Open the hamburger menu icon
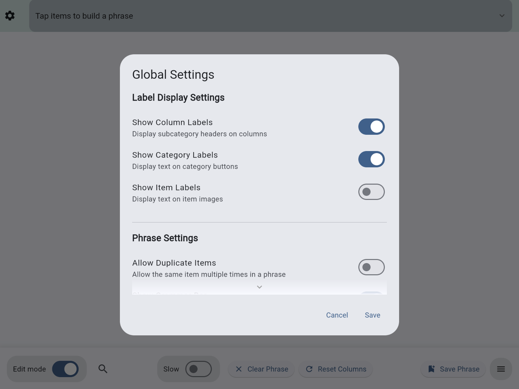Viewport: 519px width, 389px height. tap(501, 369)
